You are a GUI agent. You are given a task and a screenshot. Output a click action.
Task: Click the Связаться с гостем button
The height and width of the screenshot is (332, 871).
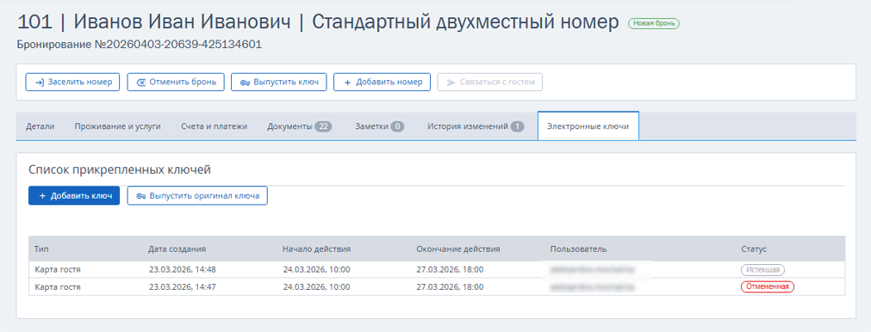pyautogui.click(x=490, y=82)
